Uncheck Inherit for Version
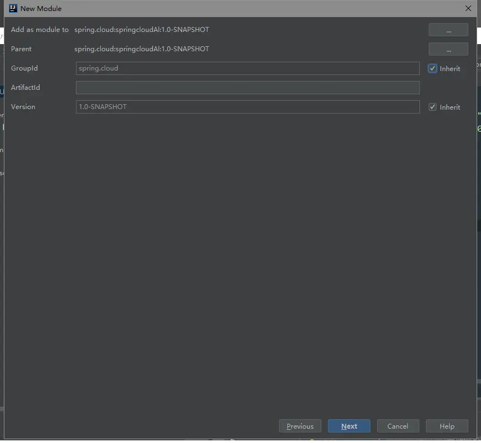The height and width of the screenshot is (443, 481). [x=432, y=107]
